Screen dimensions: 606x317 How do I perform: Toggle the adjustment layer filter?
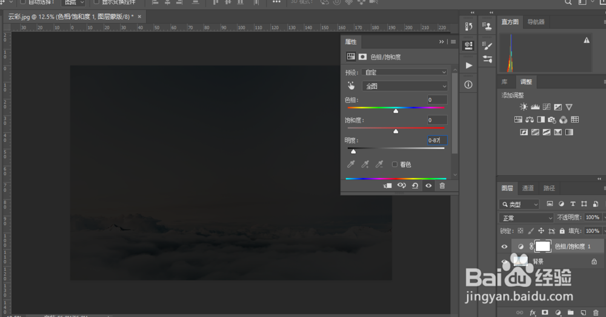click(561, 204)
